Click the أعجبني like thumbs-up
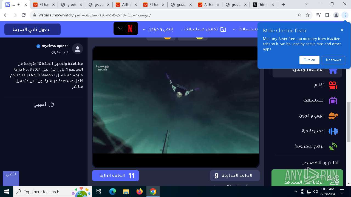 pos(44,105)
